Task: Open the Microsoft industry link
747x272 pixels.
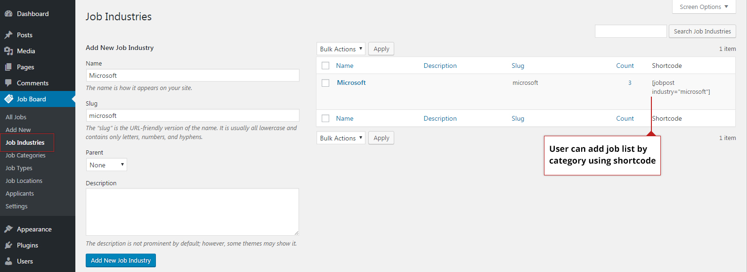Action: click(351, 82)
